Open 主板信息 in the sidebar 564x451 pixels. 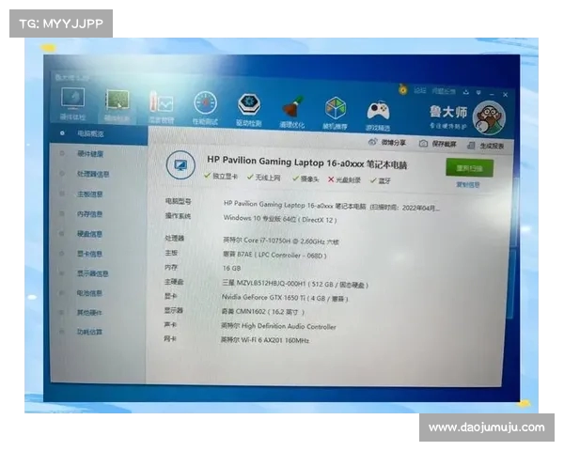[90, 194]
